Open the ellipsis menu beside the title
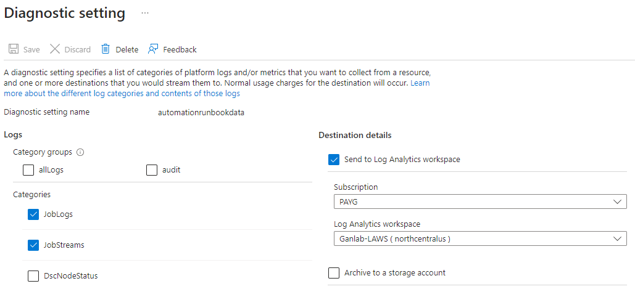 pyautogui.click(x=145, y=13)
